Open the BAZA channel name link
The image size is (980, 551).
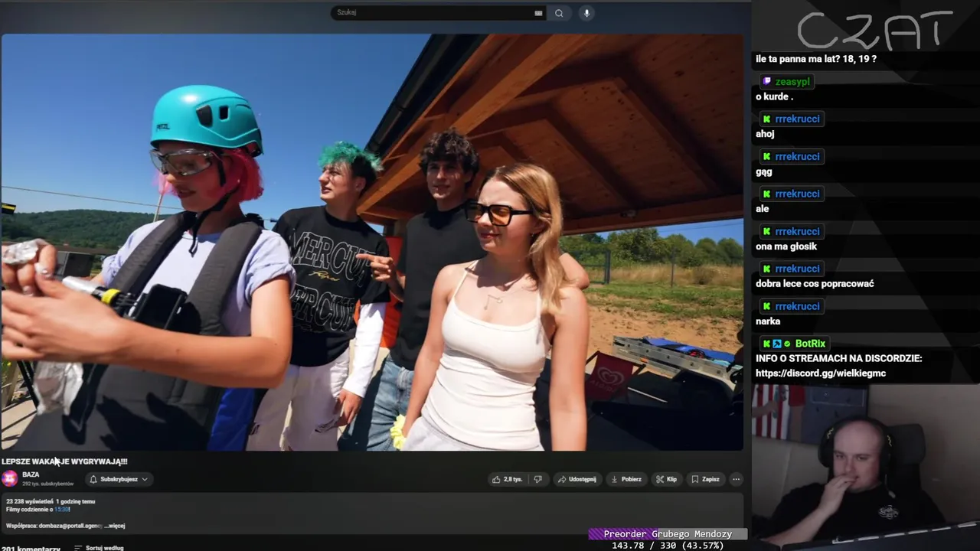pos(31,474)
